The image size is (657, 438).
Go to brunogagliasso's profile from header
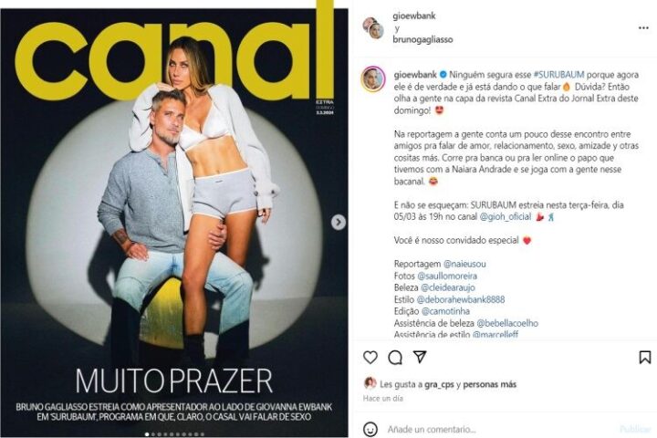[422, 39]
